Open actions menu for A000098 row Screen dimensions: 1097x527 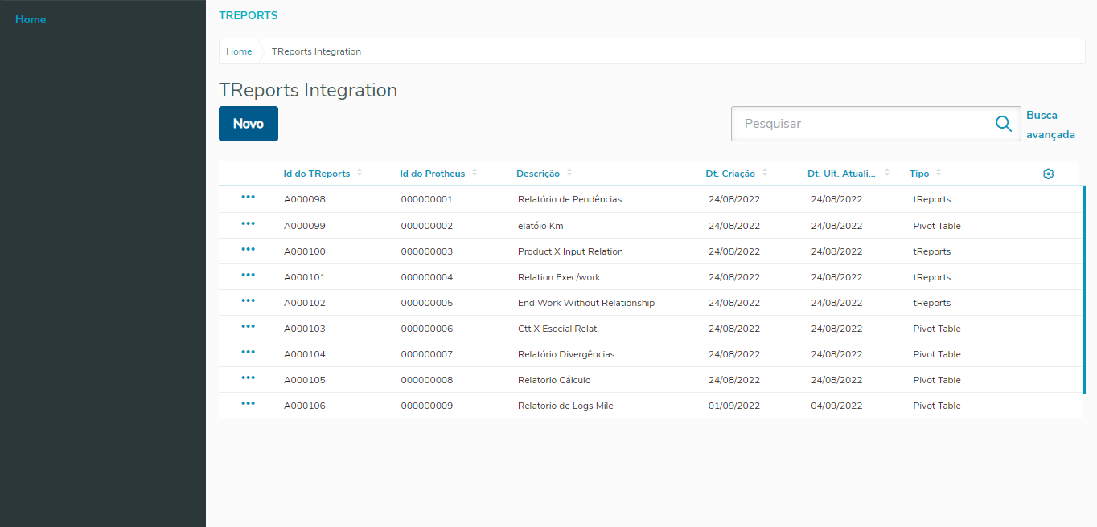coord(248,198)
